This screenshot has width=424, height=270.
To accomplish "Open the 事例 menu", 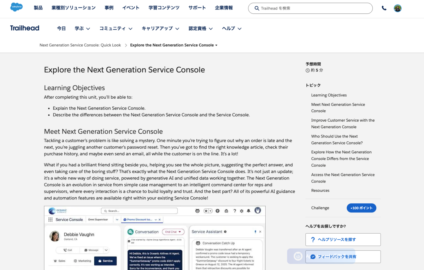I will (x=109, y=8).
